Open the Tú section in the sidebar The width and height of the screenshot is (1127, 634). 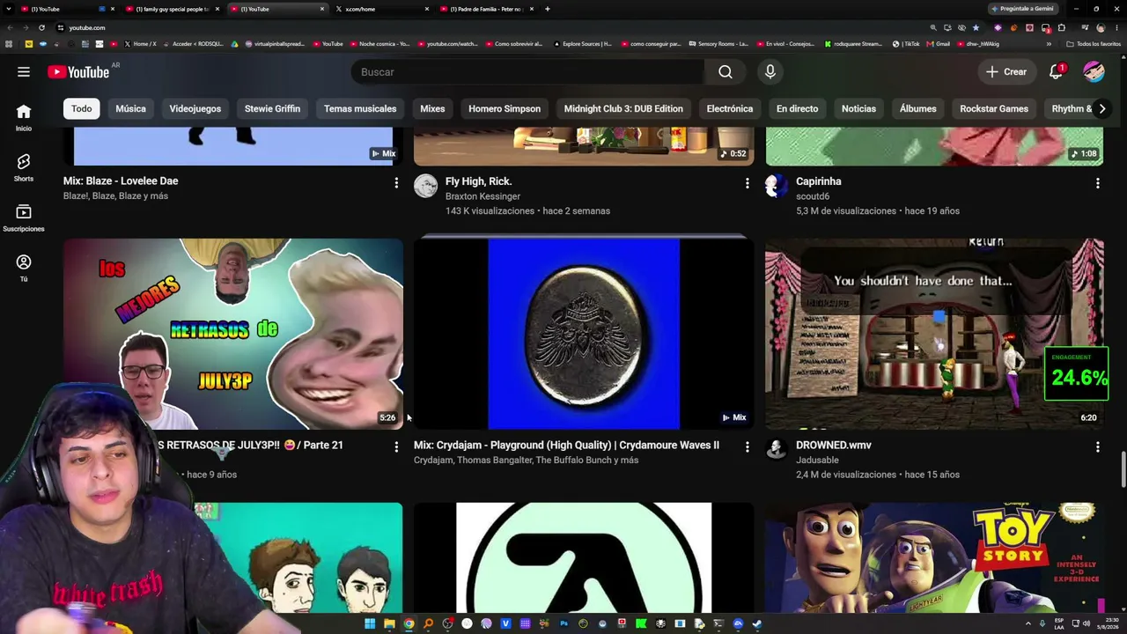24,268
